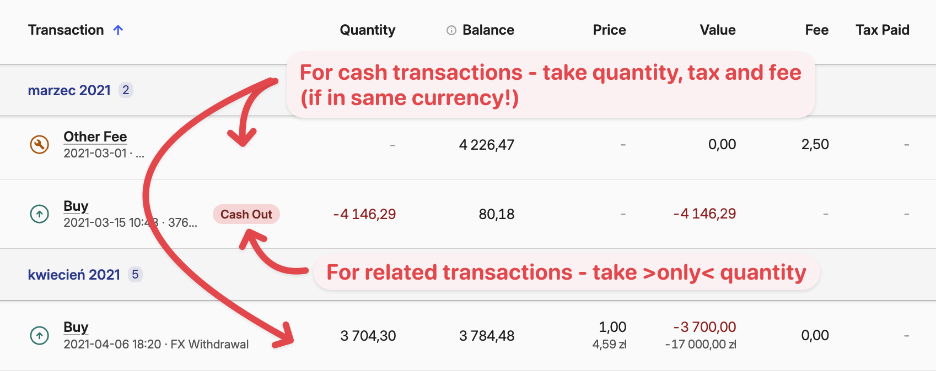Click the info icon beside Balance
936x371 pixels.
(451, 30)
